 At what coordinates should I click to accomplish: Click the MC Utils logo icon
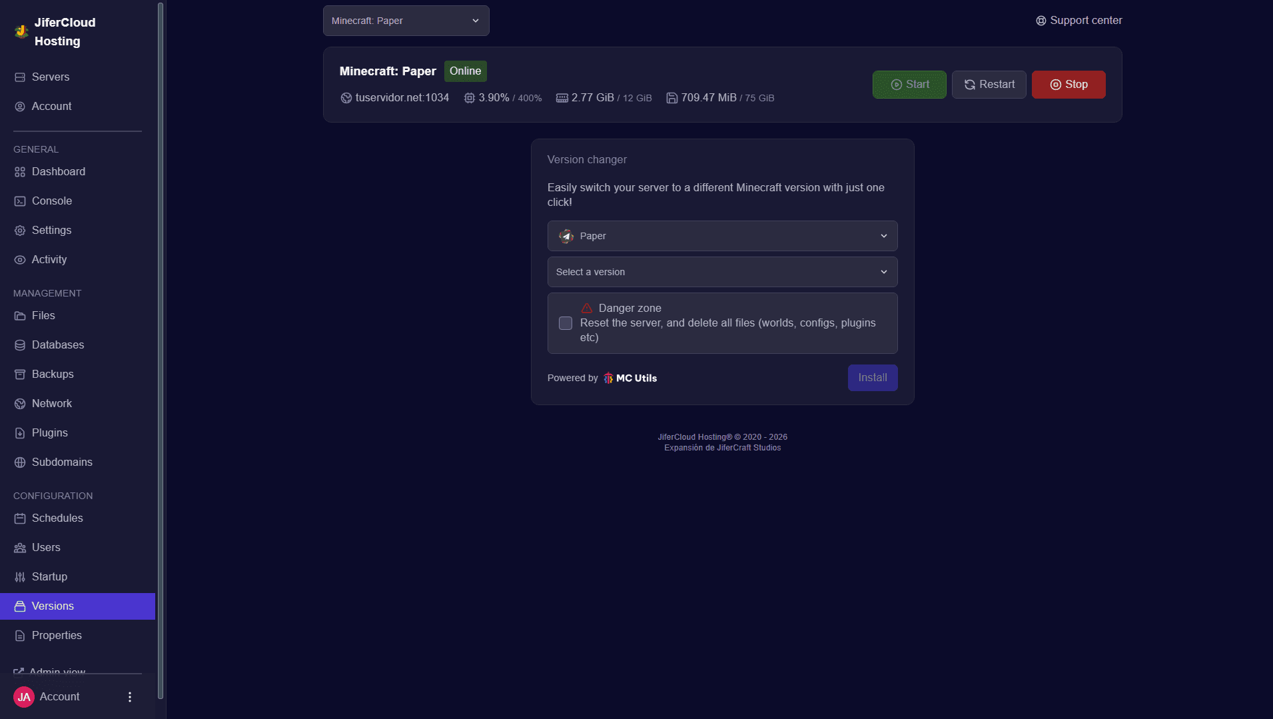[x=608, y=378]
